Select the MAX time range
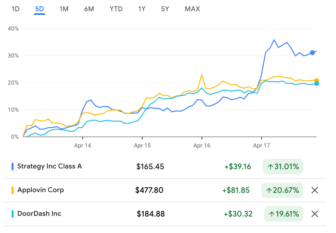This screenshot has width=336, height=233. tap(192, 9)
